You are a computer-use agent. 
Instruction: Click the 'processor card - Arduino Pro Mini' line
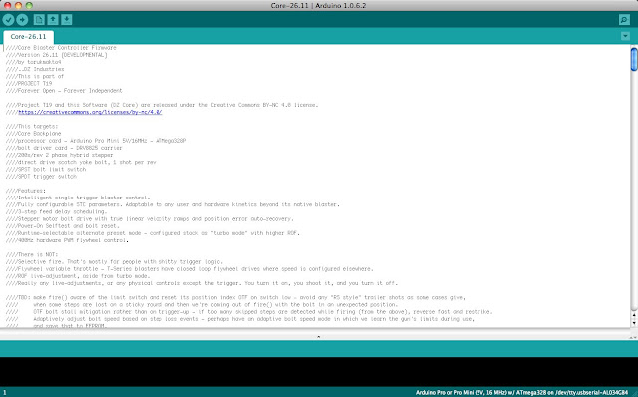pyautogui.click(x=96, y=141)
